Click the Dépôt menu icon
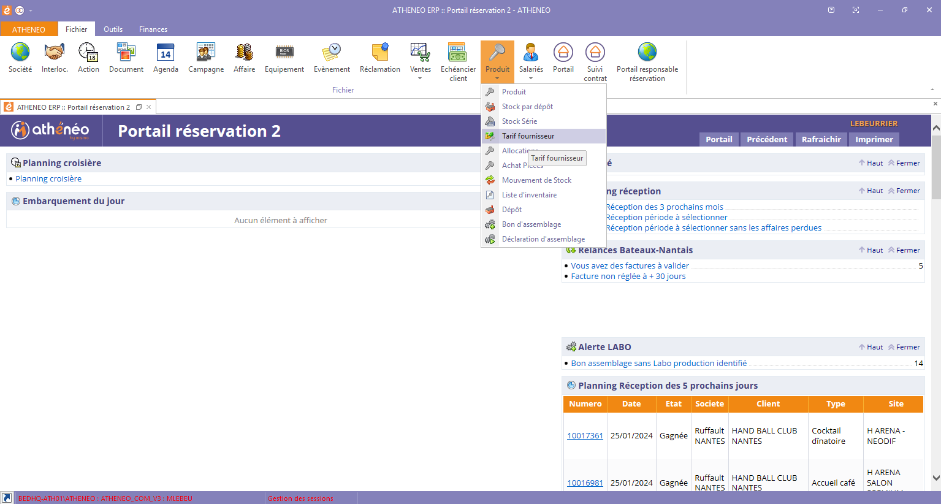This screenshot has width=941, height=504. coord(490,210)
